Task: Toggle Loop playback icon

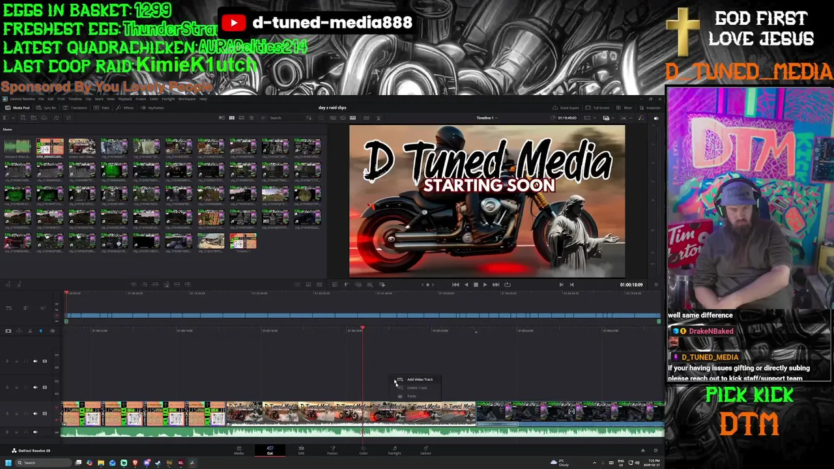Action: pyautogui.click(x=508, y=285)
